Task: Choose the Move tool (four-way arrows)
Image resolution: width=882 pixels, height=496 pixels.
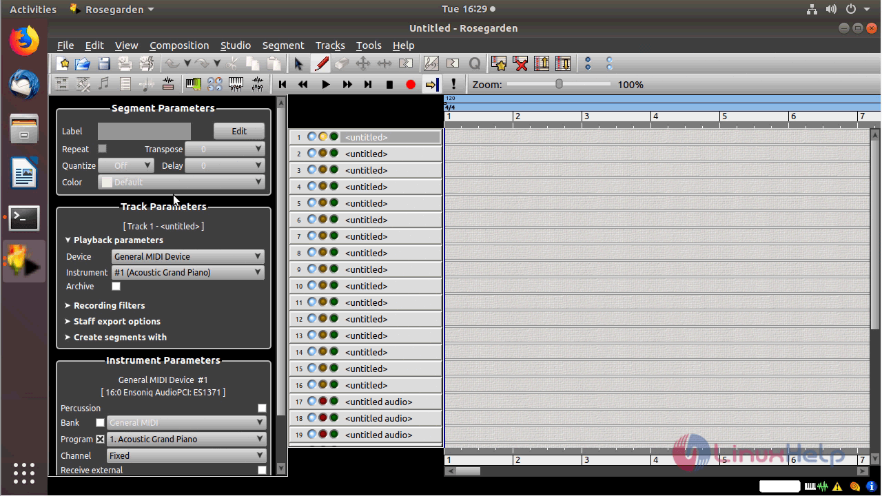Action: [x=363, y=64]
